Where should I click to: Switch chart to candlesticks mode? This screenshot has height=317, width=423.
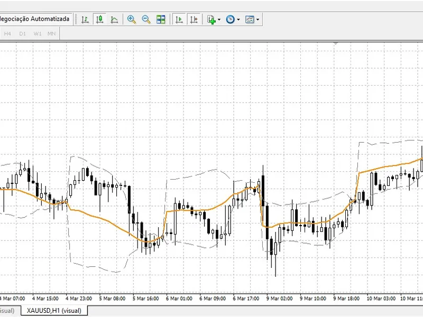(x=100, y=20)
